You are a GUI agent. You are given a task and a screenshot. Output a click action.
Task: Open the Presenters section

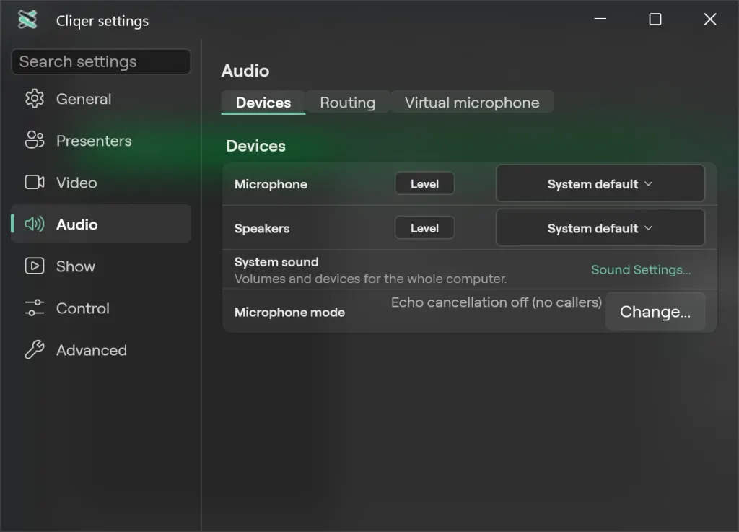click(x=101, y=141)
